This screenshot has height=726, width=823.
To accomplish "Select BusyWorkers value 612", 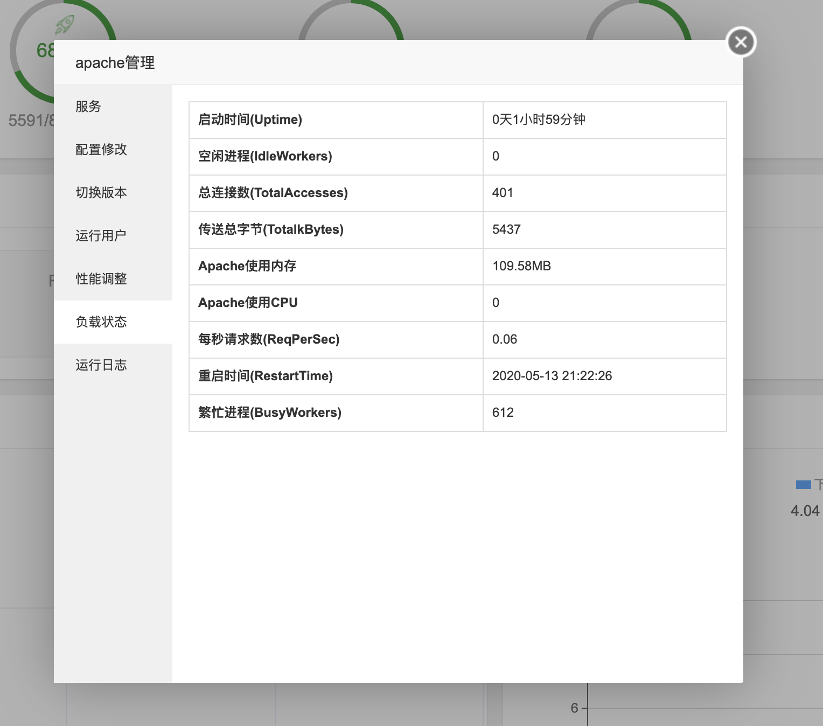I will point(503,413).
